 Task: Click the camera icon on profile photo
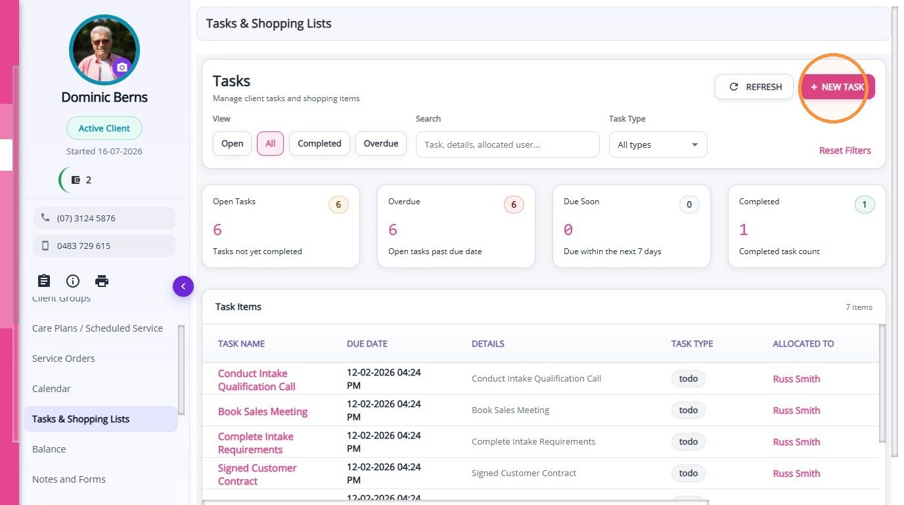pos(122,67)
